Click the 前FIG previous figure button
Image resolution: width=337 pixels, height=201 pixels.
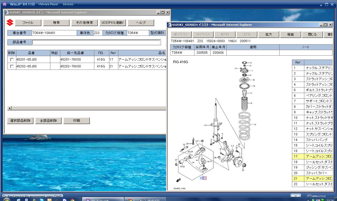point(225,35)
